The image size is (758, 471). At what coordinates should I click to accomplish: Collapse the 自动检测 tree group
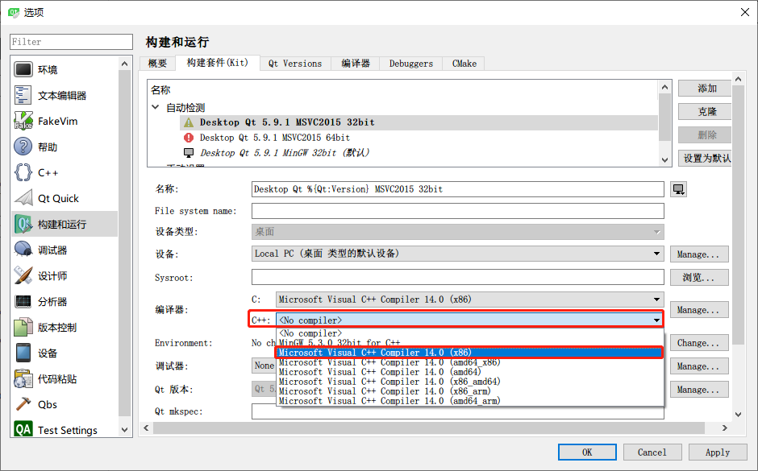tap(155, 107)
